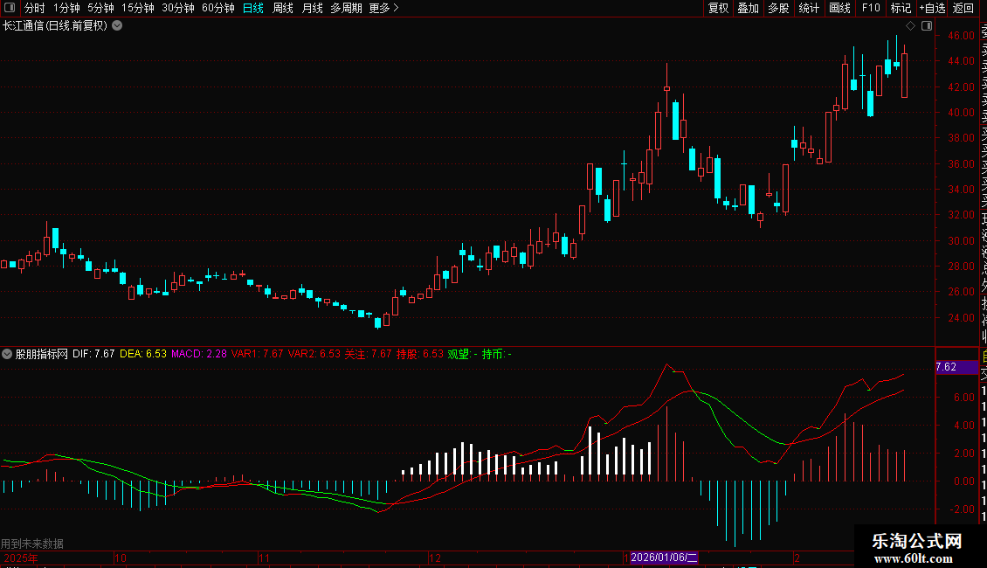
Task: Click the DIF: 7.67 value
Action: [93, 354]
